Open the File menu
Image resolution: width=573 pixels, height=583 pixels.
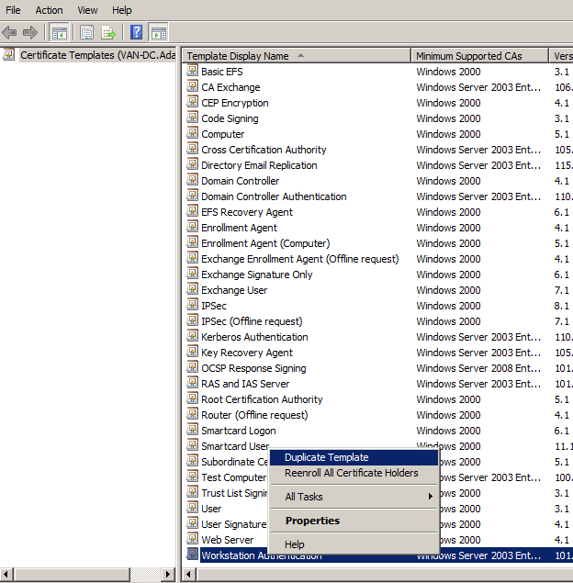click(x=13, y=10)
